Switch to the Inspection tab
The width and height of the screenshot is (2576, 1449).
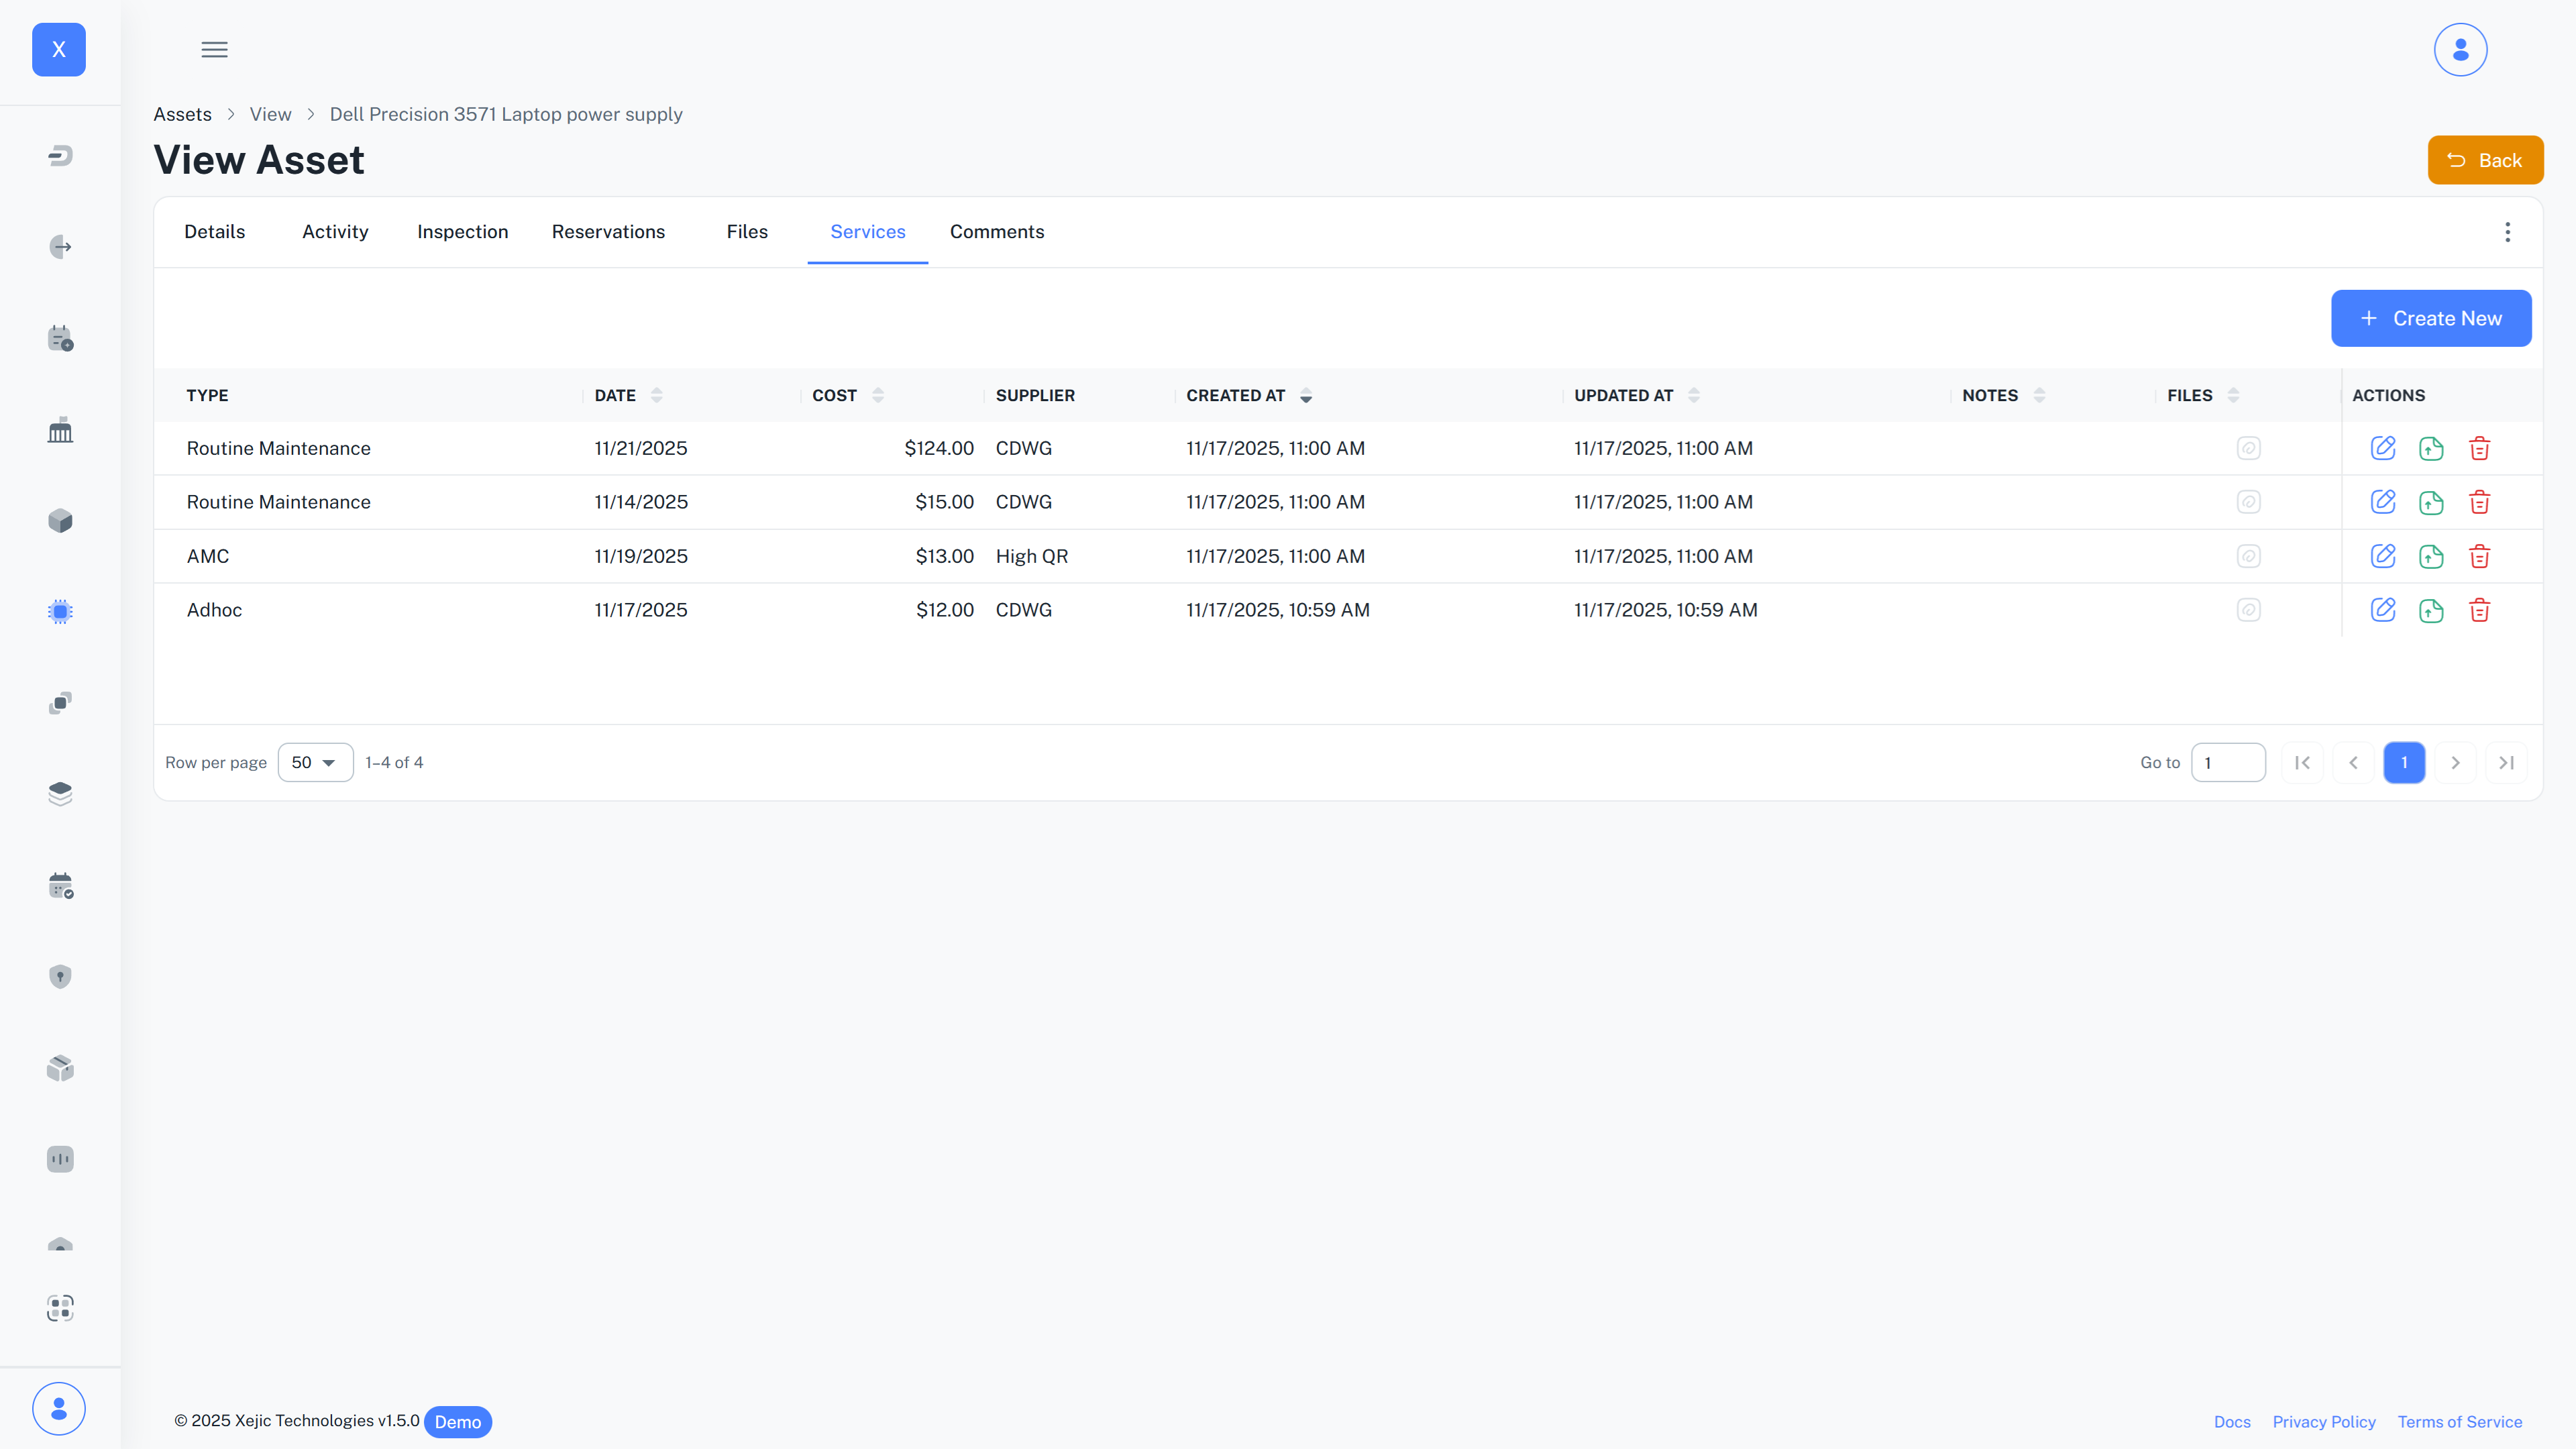pos(462,231)
